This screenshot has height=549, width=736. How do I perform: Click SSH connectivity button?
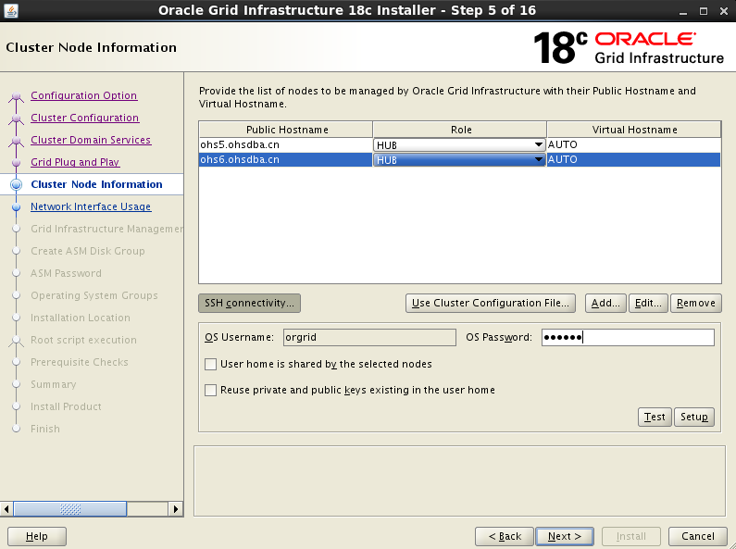coord(249,303)
